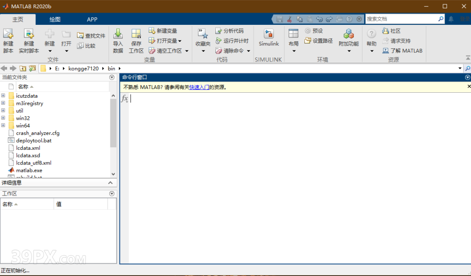Click the help question mark in quick access toolbar
The width and height of the screenshot is (471, 276).
(x=349, y=19)
